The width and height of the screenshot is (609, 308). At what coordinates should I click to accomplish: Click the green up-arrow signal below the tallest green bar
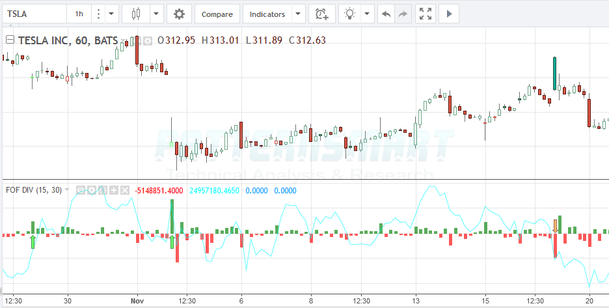tap(172, 242)
